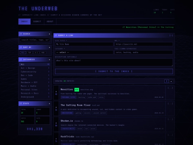Filter by Hardware + DIY category
Screen dimensions: 193x145
point(35,82)
